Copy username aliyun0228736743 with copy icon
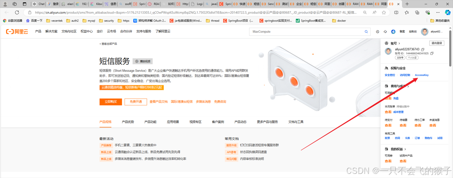 pos(422,49)
